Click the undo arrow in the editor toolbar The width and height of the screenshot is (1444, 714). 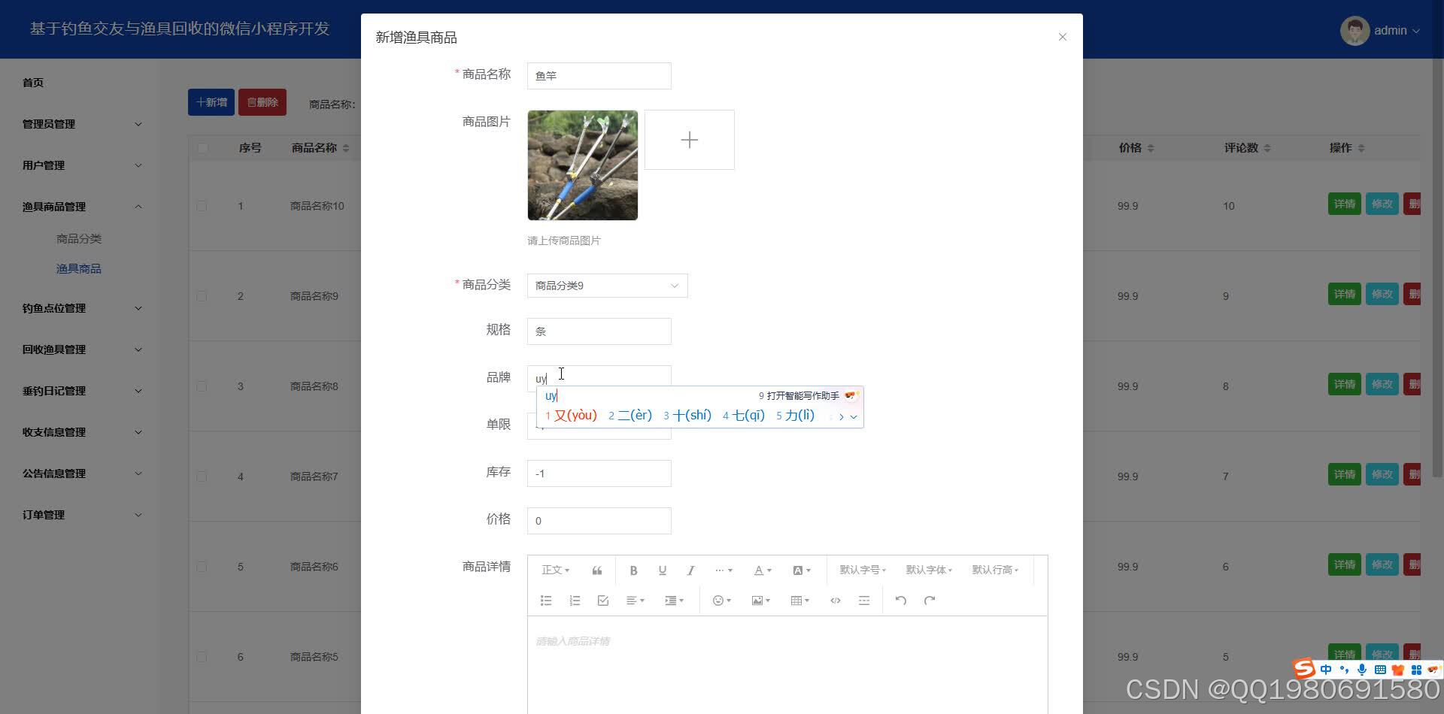pyautogui.click(x=900, y=600)
